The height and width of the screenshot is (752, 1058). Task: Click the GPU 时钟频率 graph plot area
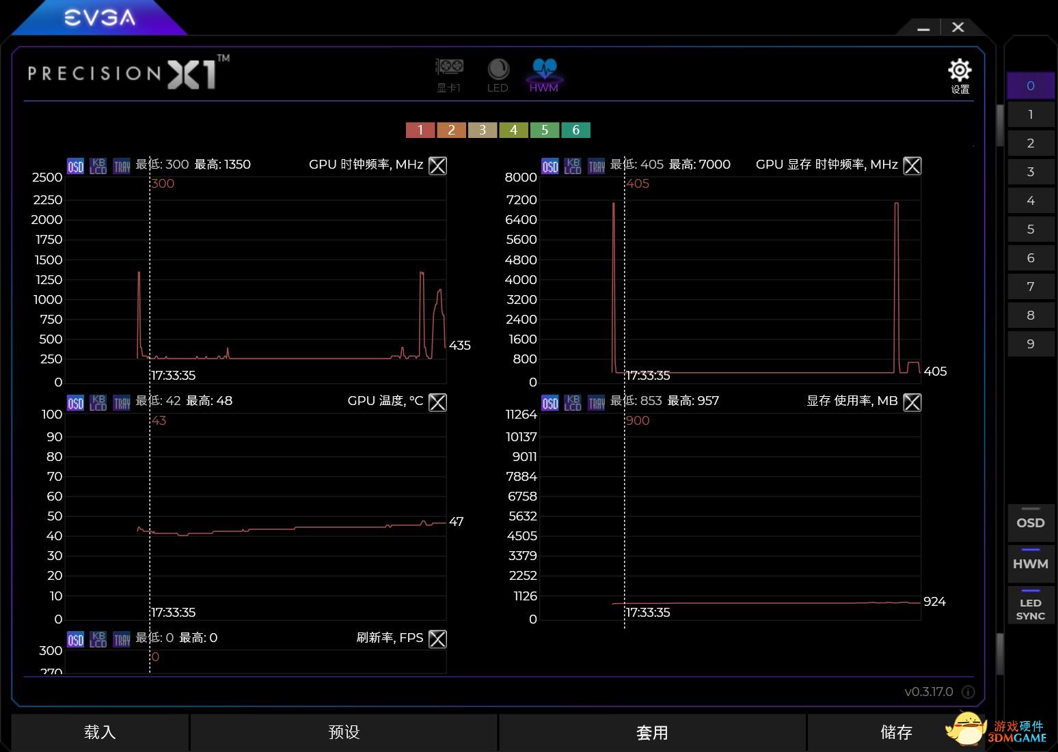coord(256,280)
